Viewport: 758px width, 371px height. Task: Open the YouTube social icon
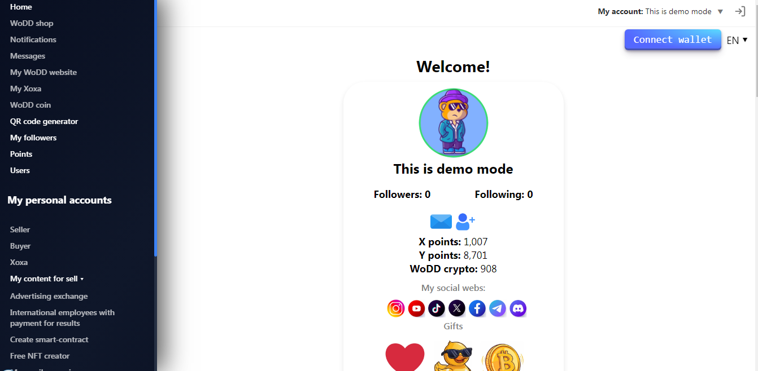click(416, 308)
